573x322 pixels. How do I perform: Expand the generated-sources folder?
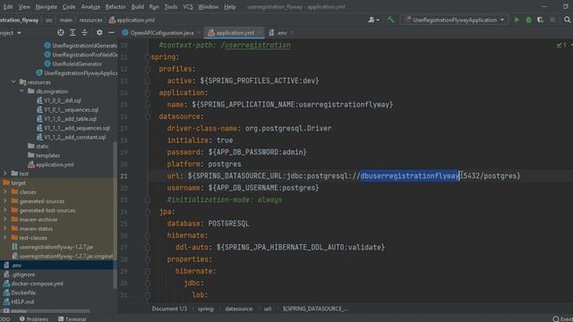pos(5,200)
